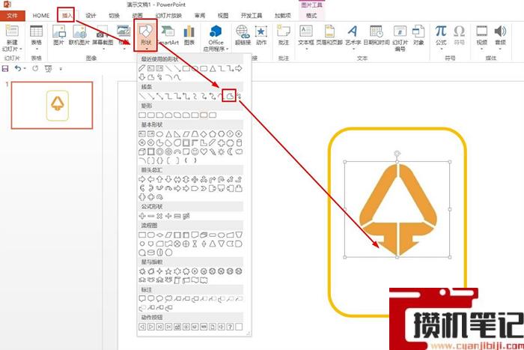
Task: Select the freeform shape in the 线条 lines row
Action: point(230,96)
